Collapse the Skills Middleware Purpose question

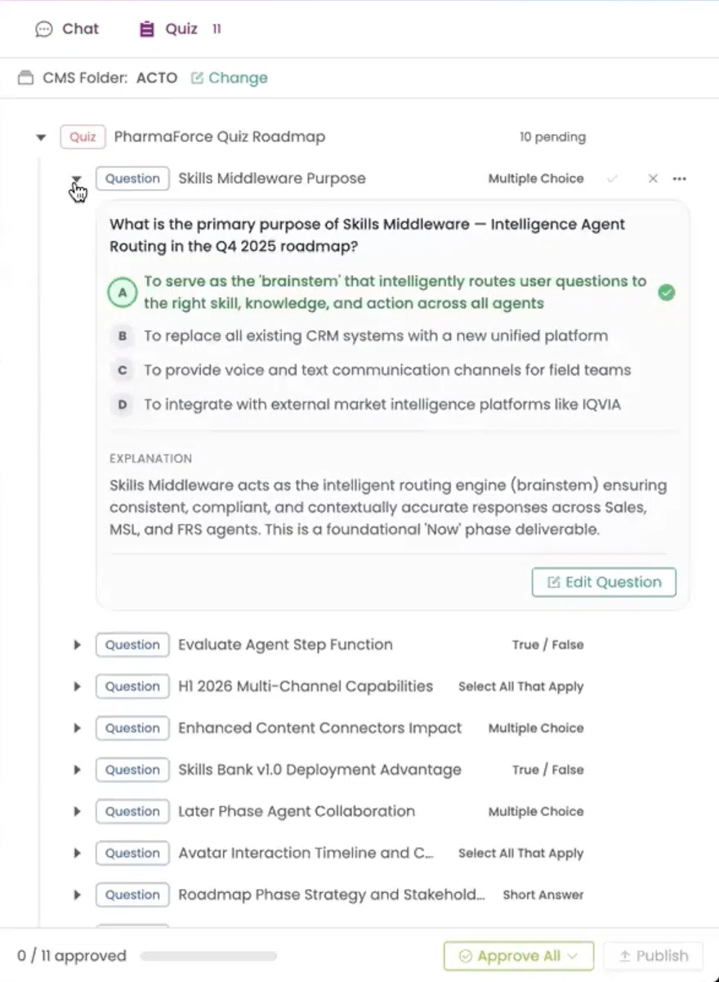click(76, 179)
